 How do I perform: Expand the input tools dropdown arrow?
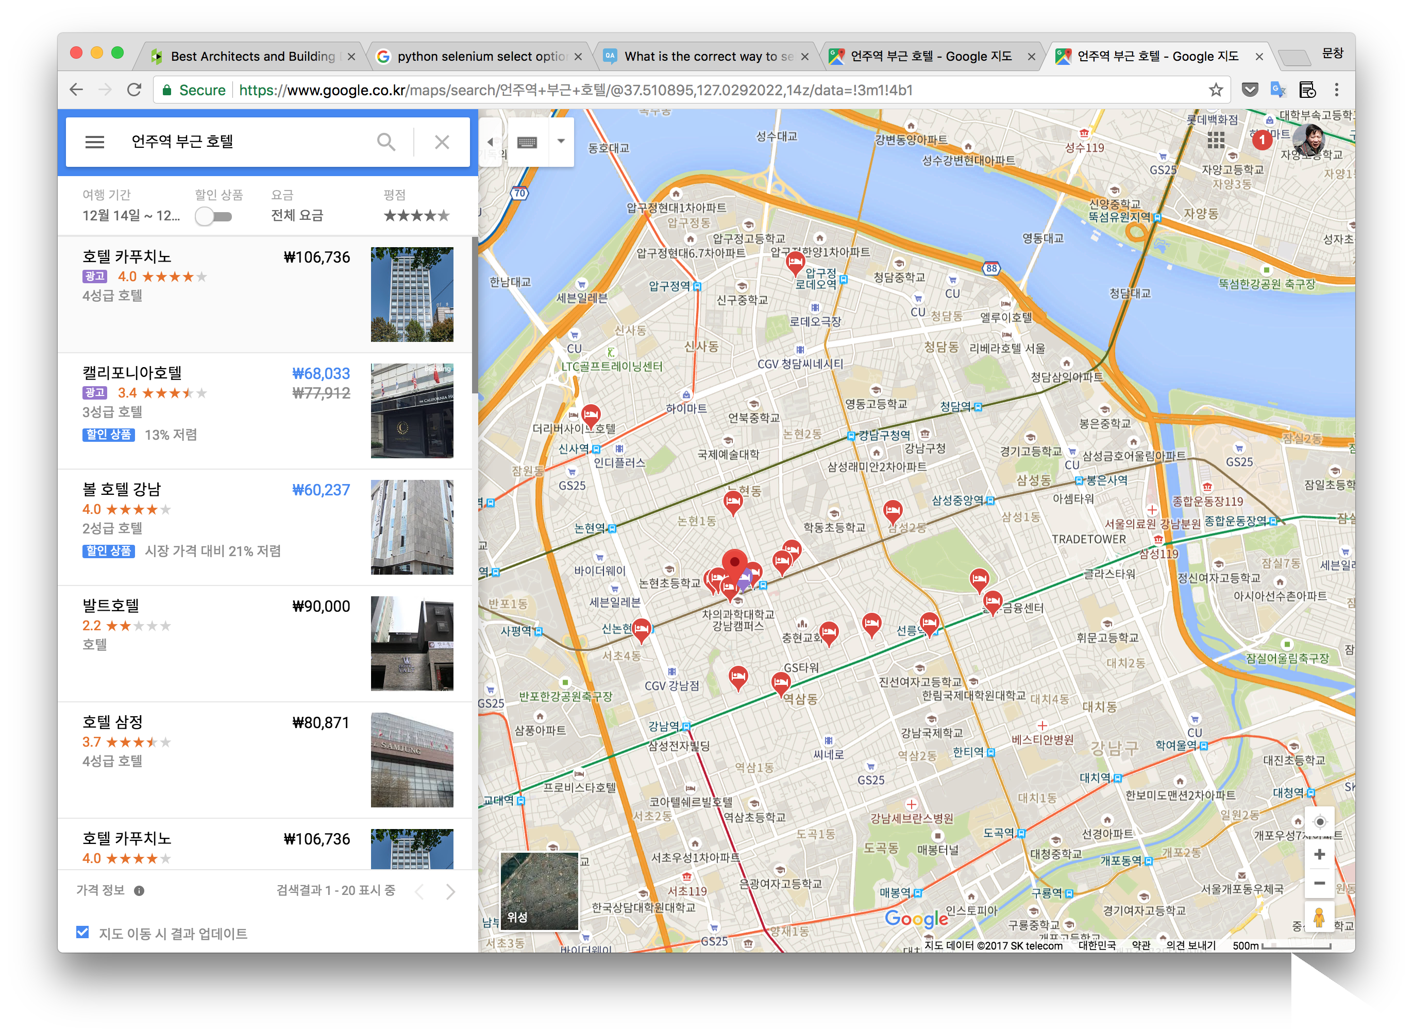[x=561, y=141]
